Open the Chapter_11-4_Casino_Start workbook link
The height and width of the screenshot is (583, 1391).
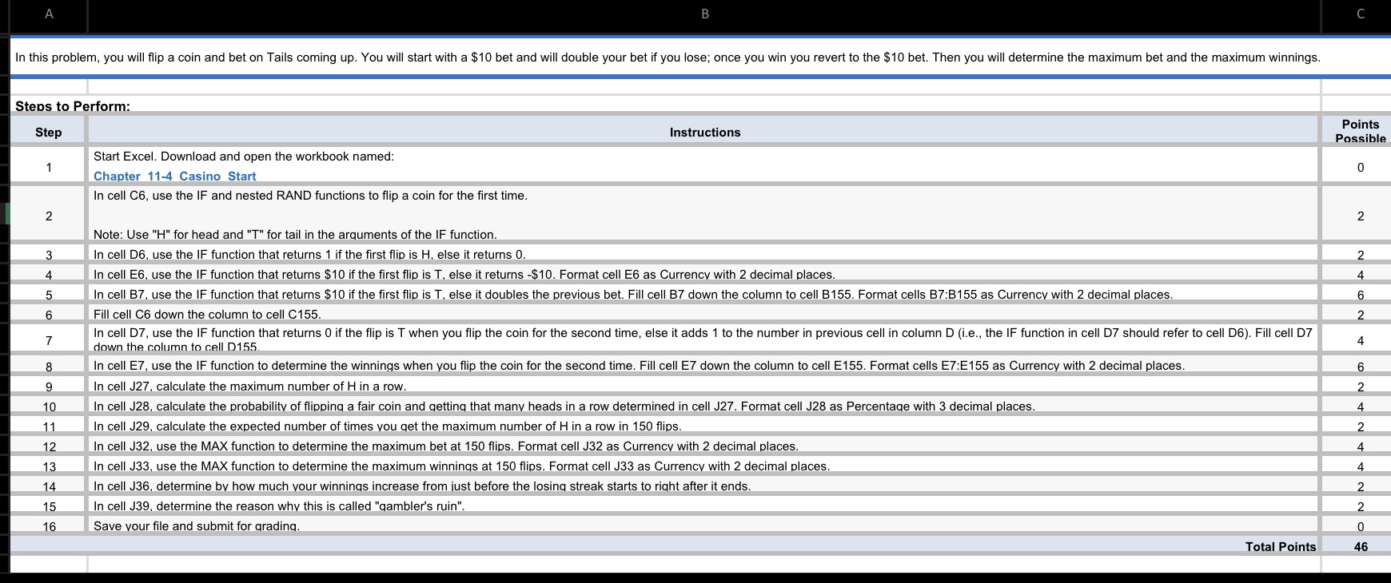coord(174,176)
